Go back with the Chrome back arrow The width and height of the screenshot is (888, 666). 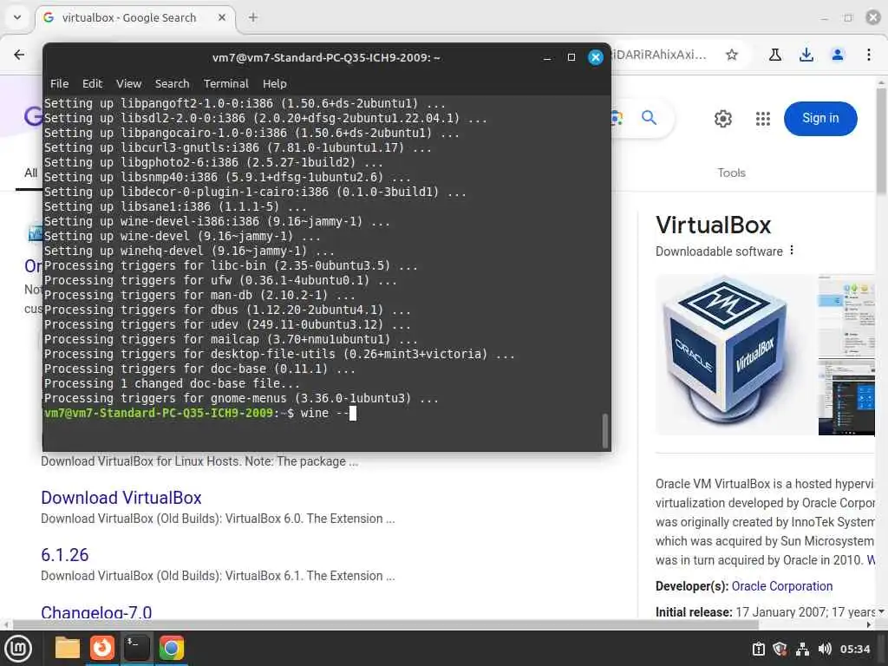(19, 55)
